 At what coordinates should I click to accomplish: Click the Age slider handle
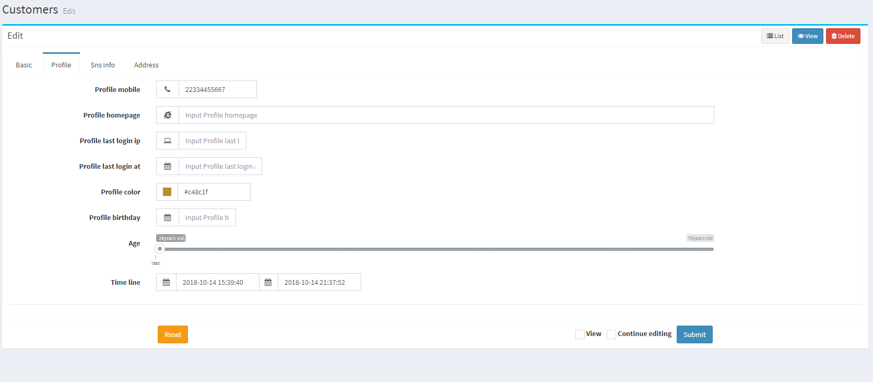click(160, 249)
